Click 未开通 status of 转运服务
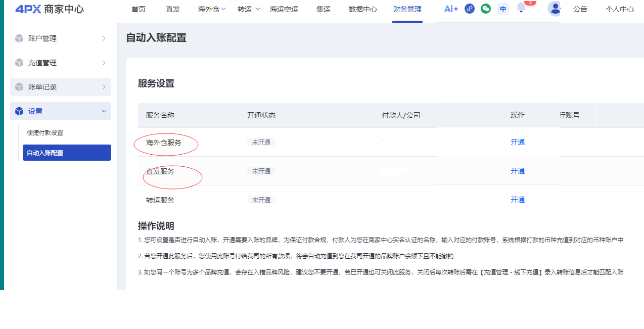 pyautogui.click(x=261, y=200)
